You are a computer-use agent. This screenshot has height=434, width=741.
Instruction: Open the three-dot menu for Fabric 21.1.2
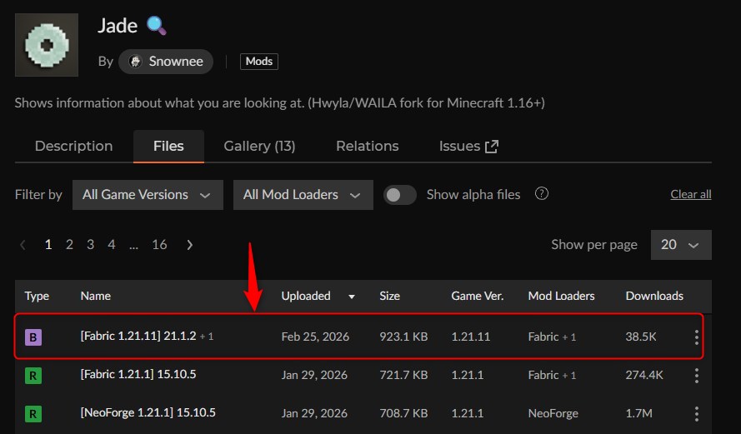point(697,337)
